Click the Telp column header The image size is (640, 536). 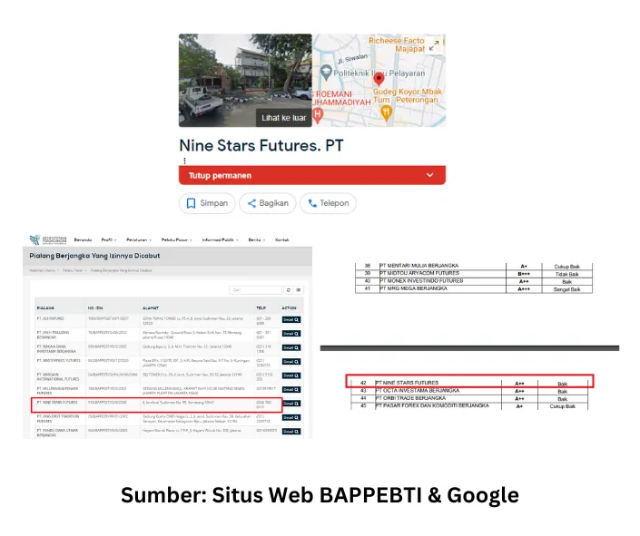(x=261, y=308)
